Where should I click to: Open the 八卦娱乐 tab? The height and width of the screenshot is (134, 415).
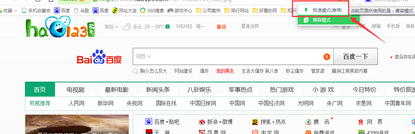(x=199, y=89)
